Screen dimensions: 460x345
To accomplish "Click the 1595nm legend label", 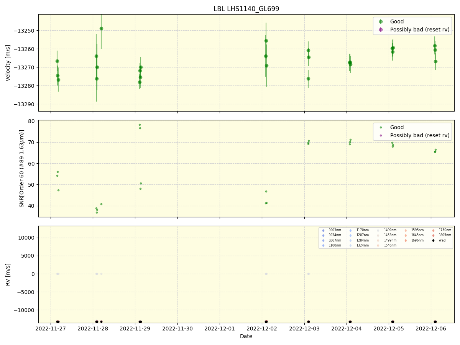I will click(417, 230).
